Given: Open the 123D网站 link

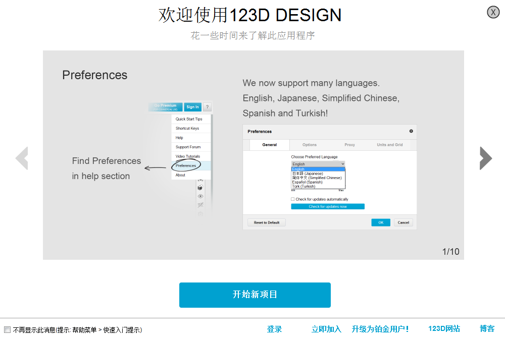Looking at the screenshot, I should (444, 329).
